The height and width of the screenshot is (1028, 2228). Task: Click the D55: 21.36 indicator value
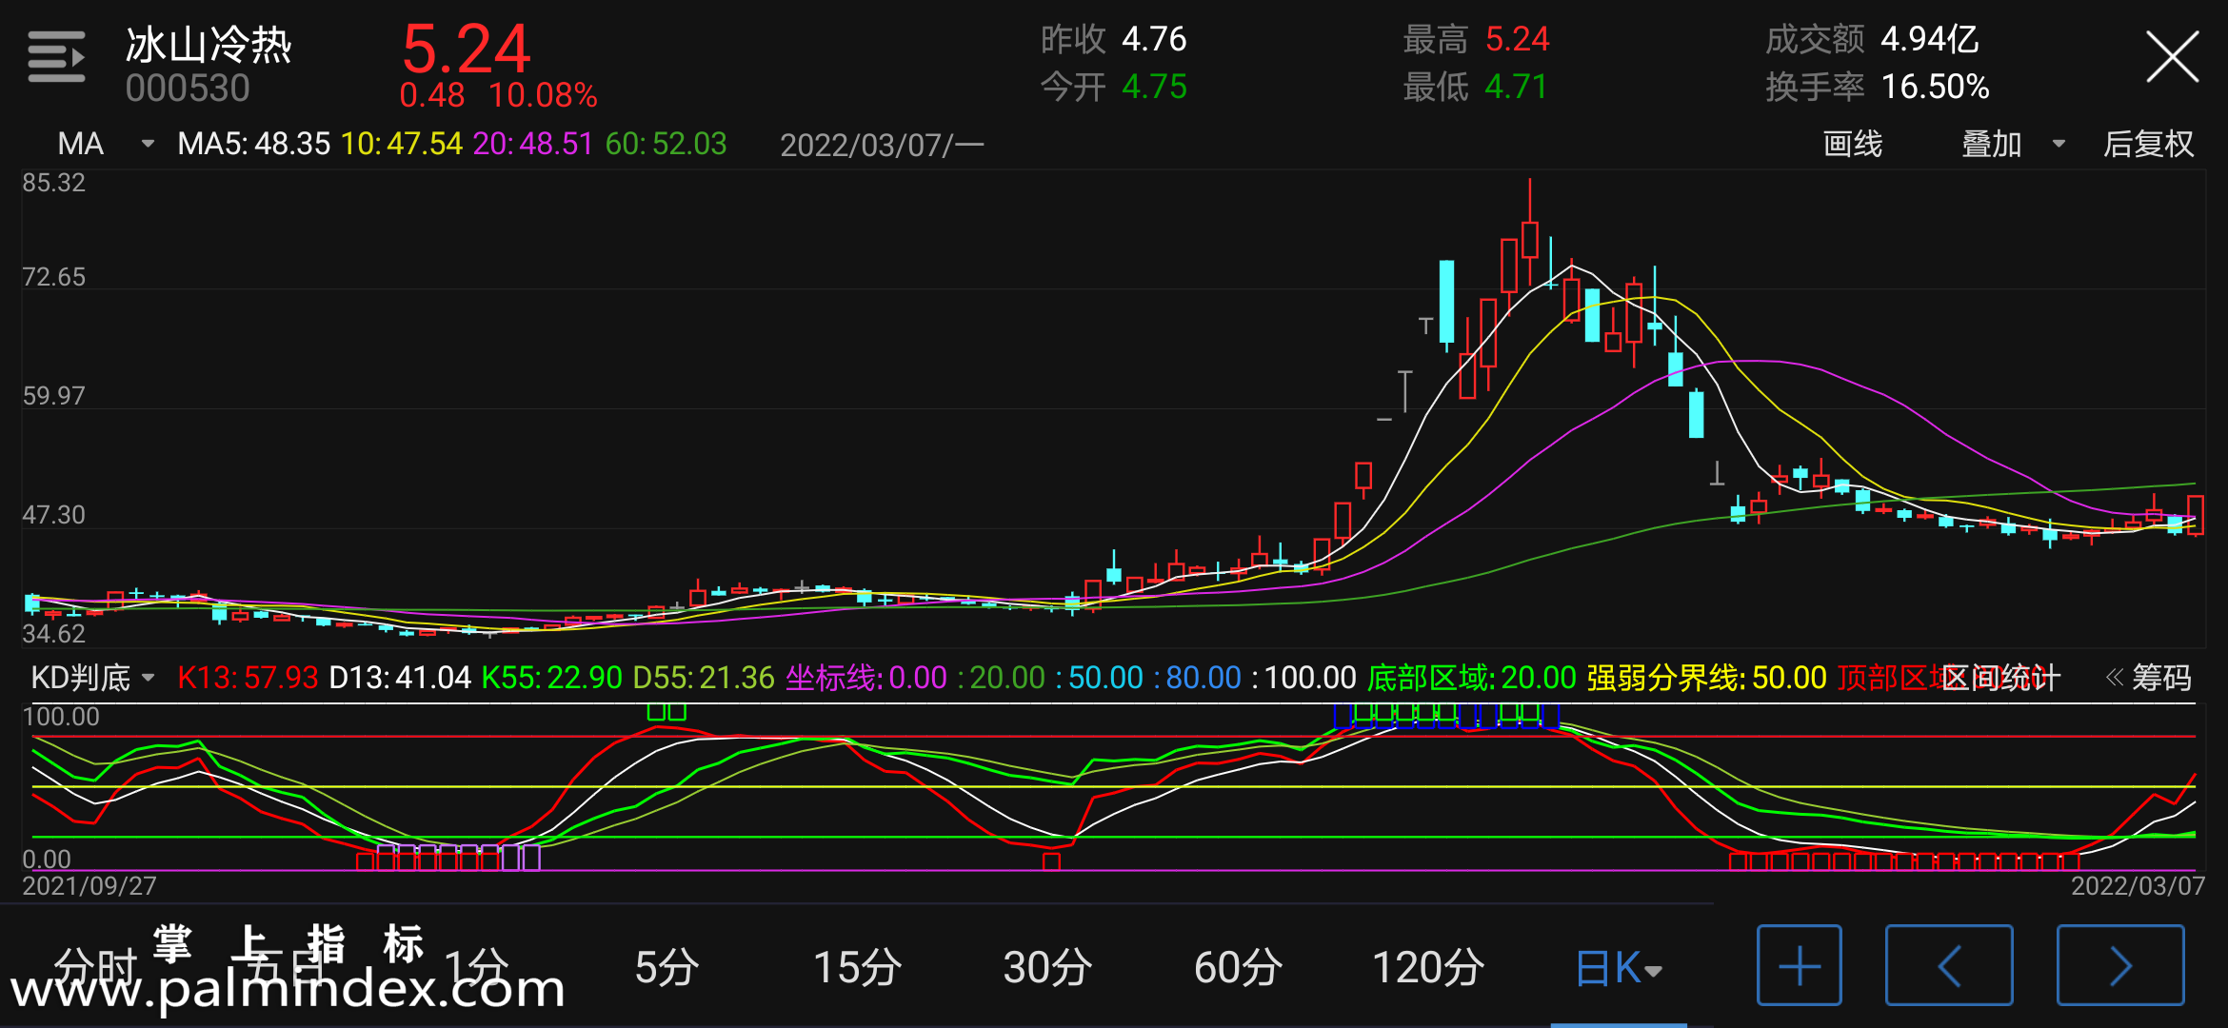(704, 678)
